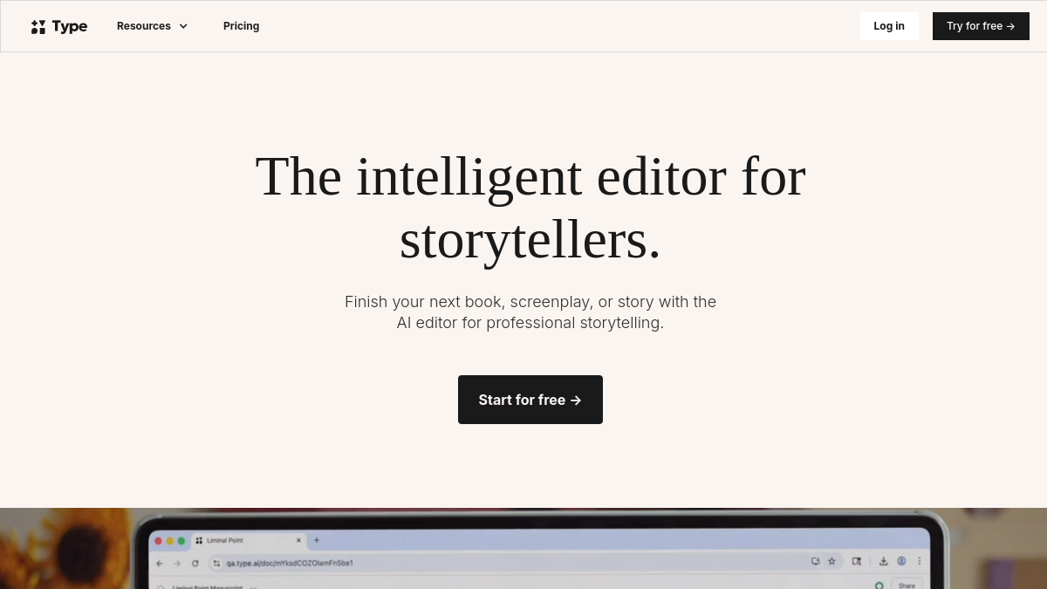Image resolution: width=1047 pixels, height=589 pixels.
Task: Click the subtitle starting "Finish your next book"
Action: pyautogui.click(x=530, y=312)
